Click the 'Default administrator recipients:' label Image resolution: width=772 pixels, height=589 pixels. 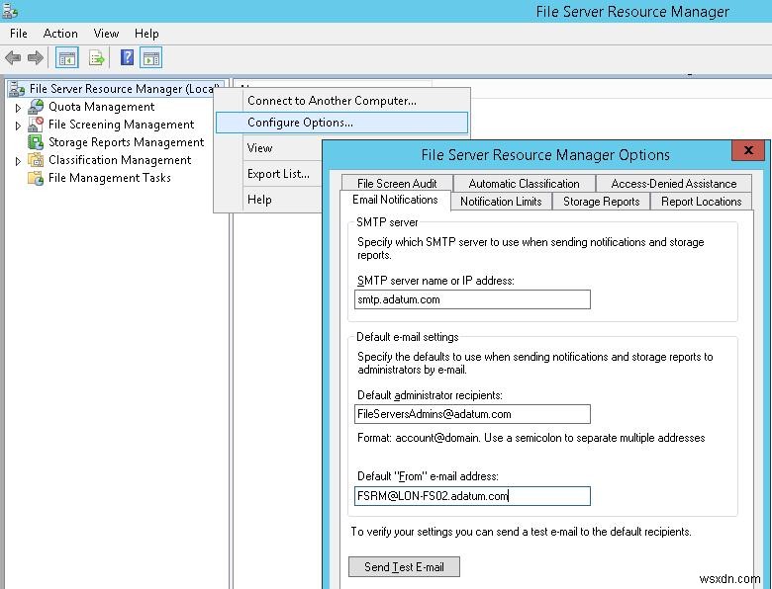430,395
